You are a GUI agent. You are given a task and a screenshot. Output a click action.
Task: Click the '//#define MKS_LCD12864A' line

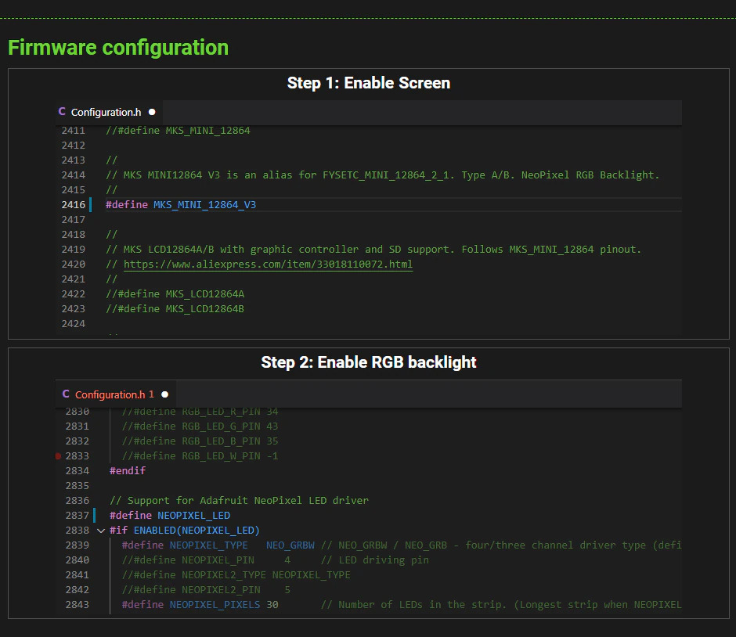(x=175, y=293)
